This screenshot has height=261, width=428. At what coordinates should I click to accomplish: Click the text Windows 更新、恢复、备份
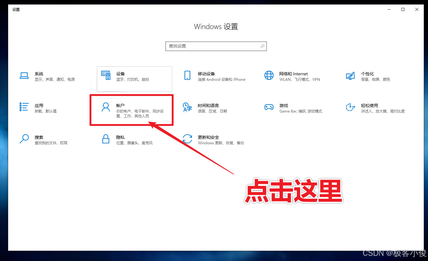[x=221, y=143]
